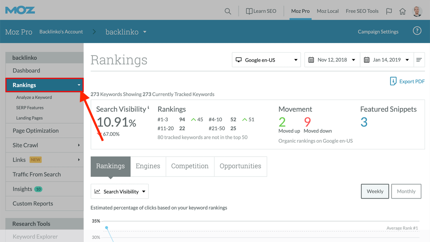Open the user profile avatar
The height and width of the screenshot is (242, 430).
pyautogui.click(x=417, y=11)
